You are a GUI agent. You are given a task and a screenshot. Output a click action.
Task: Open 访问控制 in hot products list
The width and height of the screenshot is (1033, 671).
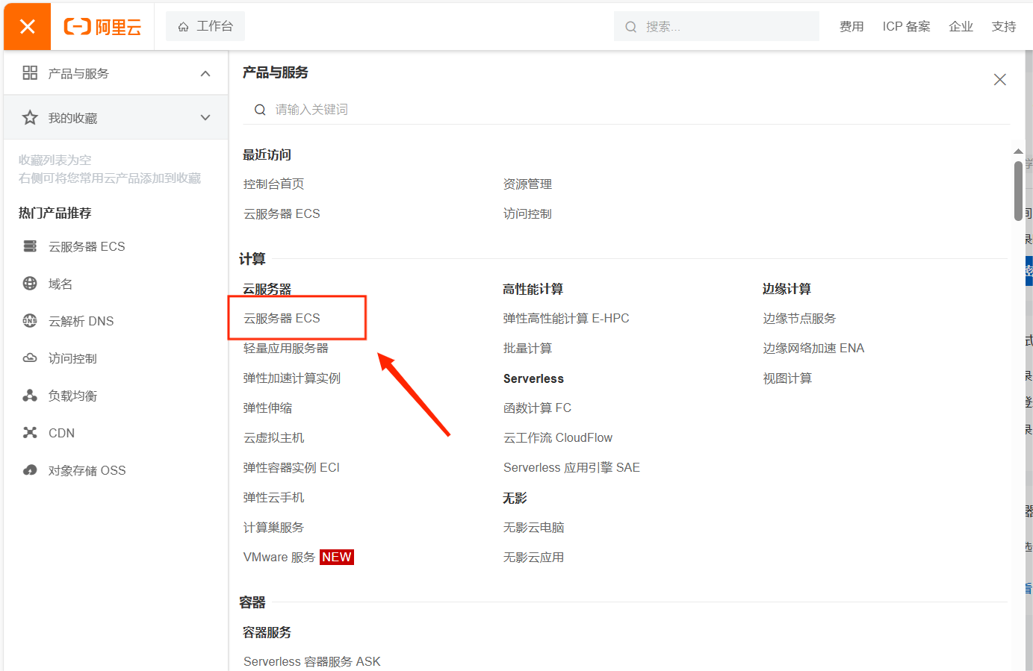tap(72, 358)
